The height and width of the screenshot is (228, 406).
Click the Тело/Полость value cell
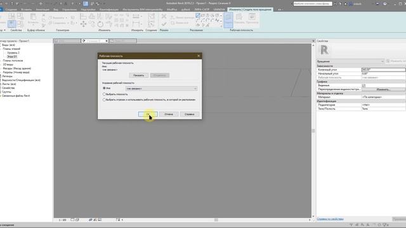coord(383,109)
